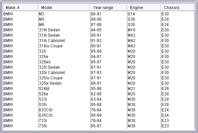
Task: Select the 325ix Sedan cell
Action: pos(64,83)
